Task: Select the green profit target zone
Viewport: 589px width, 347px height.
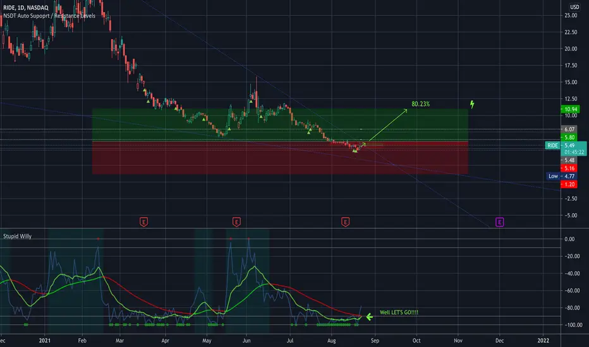Action: pyautogui.click(x=280, y=125)
